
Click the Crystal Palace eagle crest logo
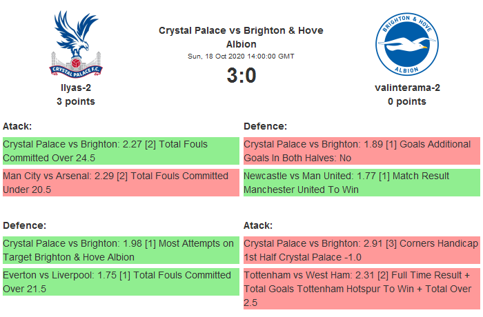click(76, 43)
